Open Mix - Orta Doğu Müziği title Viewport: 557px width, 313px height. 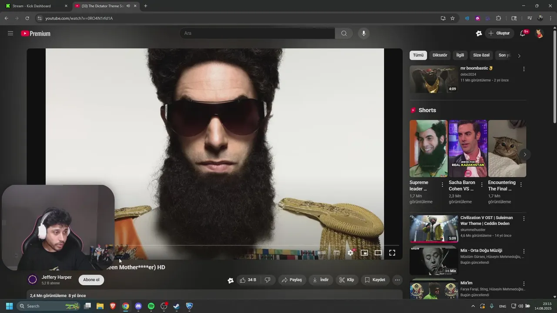481,251
